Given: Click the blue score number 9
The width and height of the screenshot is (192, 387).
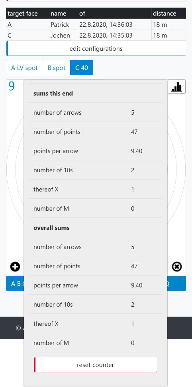Looking at the screenshot, I should [x=12, y=86].
